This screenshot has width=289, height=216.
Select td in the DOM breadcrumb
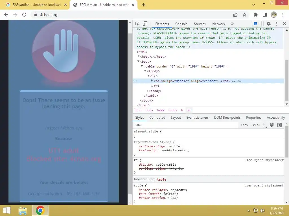[189, 110]
